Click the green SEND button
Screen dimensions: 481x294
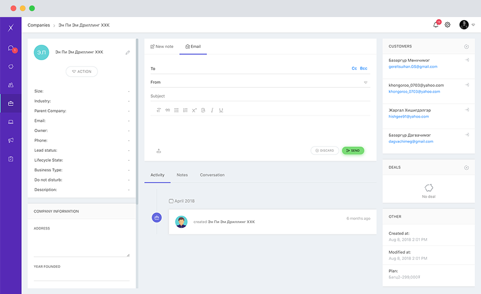pyautogui.click(x=353, y=150)
